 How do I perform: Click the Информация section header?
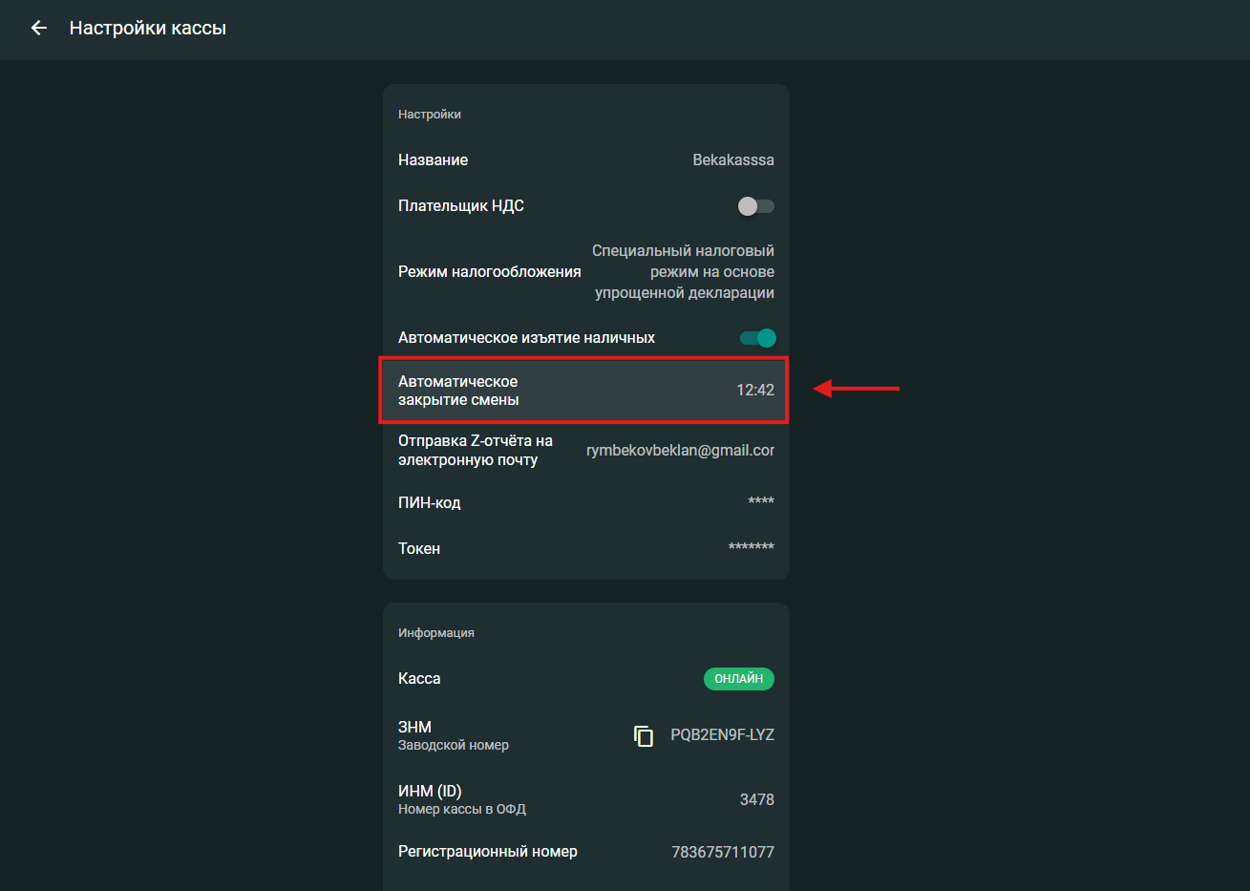pyautogui.click(x=436, y=633)
